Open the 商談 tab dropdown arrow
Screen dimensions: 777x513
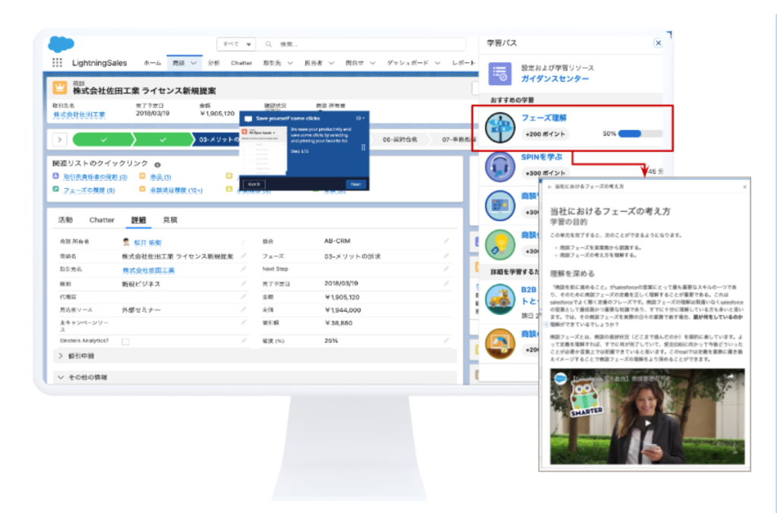[x=194, y=63]
